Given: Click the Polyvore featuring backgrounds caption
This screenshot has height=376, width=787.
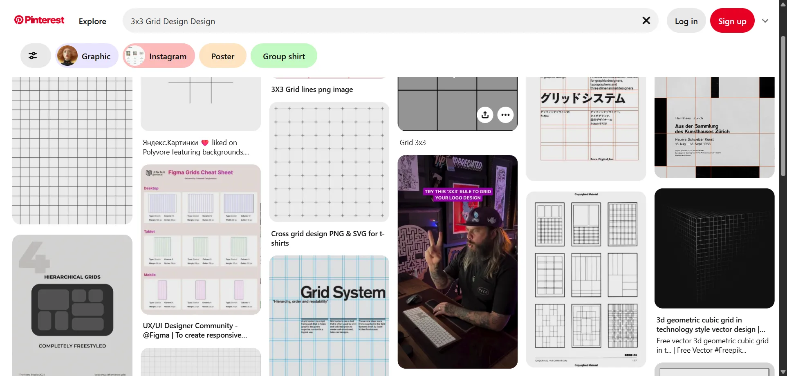Looking at the screenshot, I should pyautogui.click(x=196, y=147).
